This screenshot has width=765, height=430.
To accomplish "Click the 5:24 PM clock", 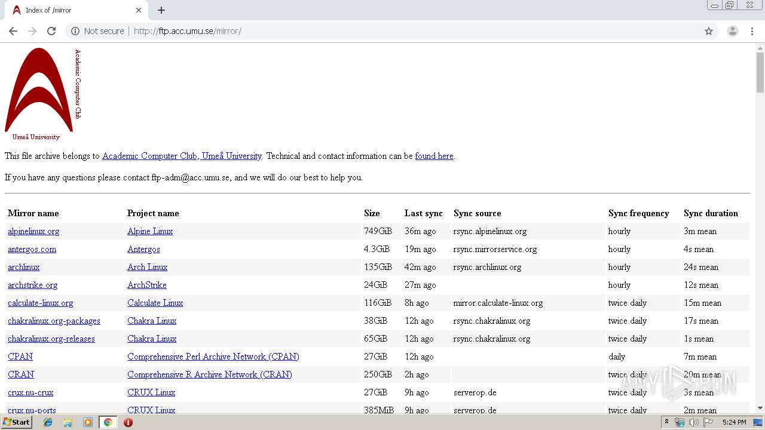I will (x=734, y=422).
